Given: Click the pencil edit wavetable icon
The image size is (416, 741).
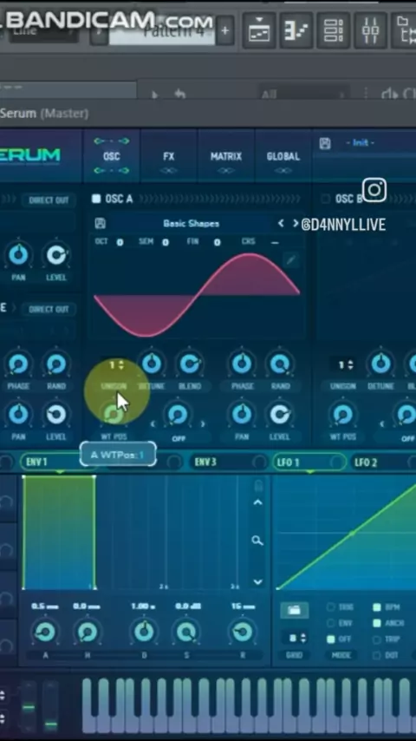Looking at the screenshot, I should pyautogui.click(x=291, y=259).
